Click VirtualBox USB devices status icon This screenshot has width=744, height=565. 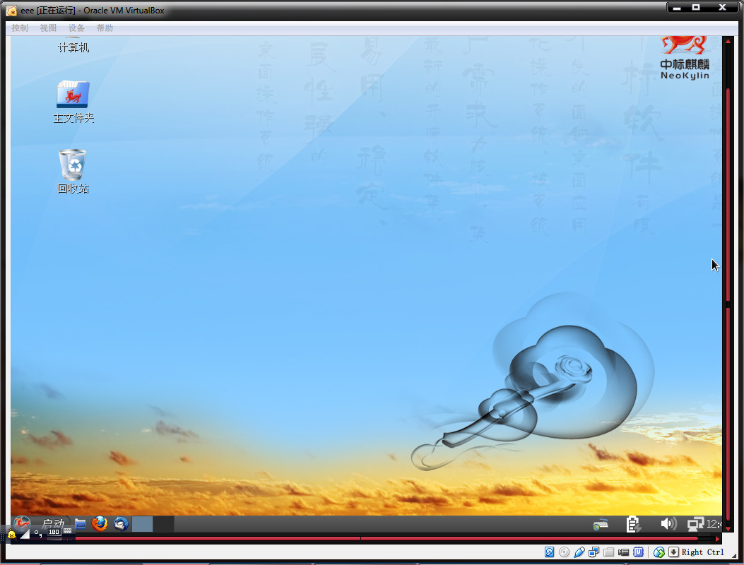[579, 552]
